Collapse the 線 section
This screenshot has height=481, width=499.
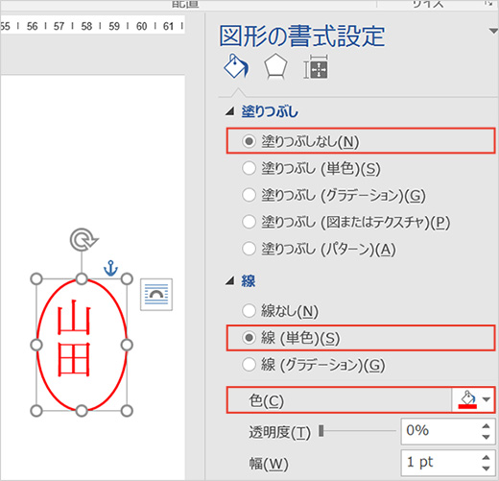click(229, 281)
